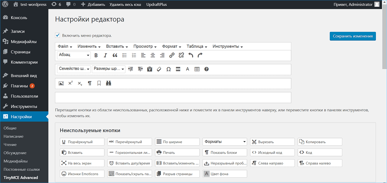This screenshot has width=387, height=183.
Task: Click the show invisible characters pilcrow icon
Action: [x=89, y=83]
